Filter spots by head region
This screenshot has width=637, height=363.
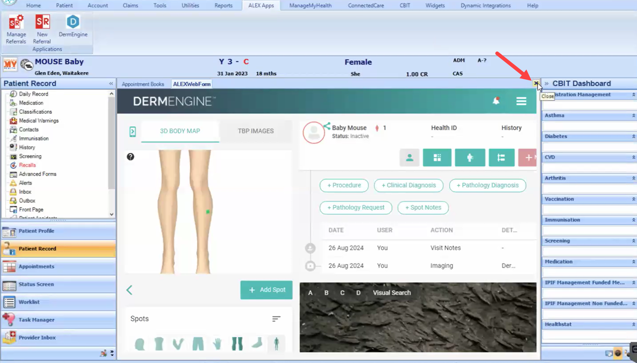point(140,344)
